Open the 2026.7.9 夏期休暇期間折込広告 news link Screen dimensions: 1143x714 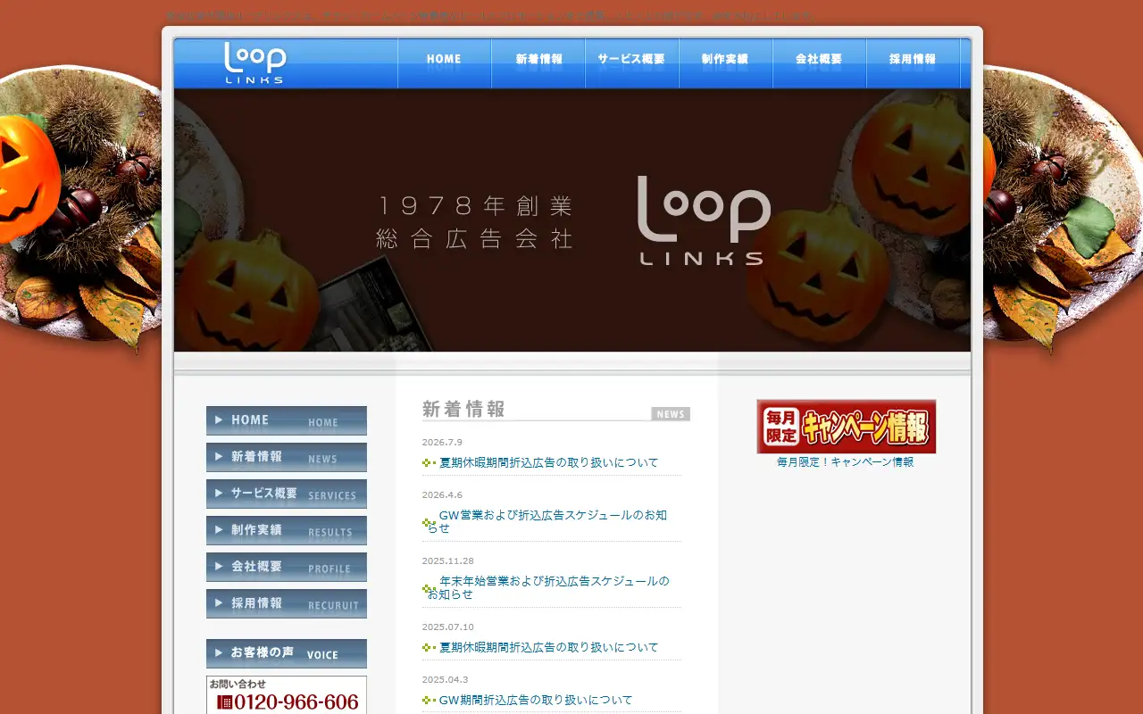point(548,462)
